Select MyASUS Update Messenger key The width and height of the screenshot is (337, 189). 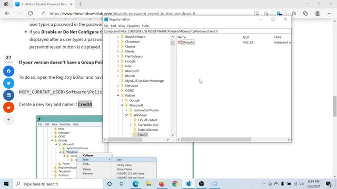[x=145, y=81]
